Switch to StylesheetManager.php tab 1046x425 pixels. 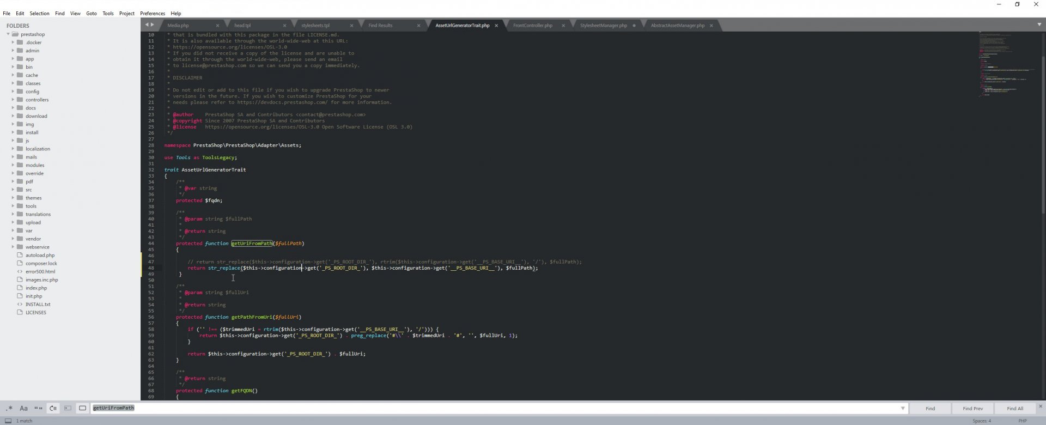[x=603, y=26]
